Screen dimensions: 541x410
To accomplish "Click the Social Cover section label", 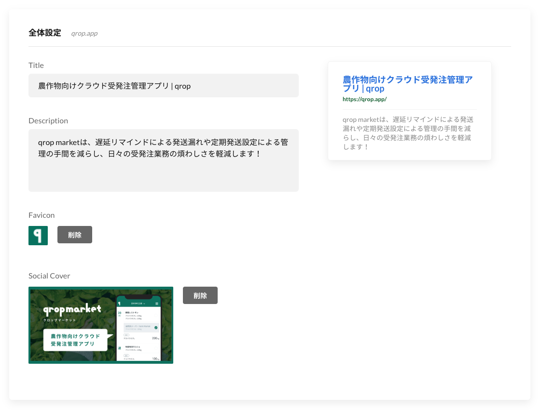I will click(49, 276).
